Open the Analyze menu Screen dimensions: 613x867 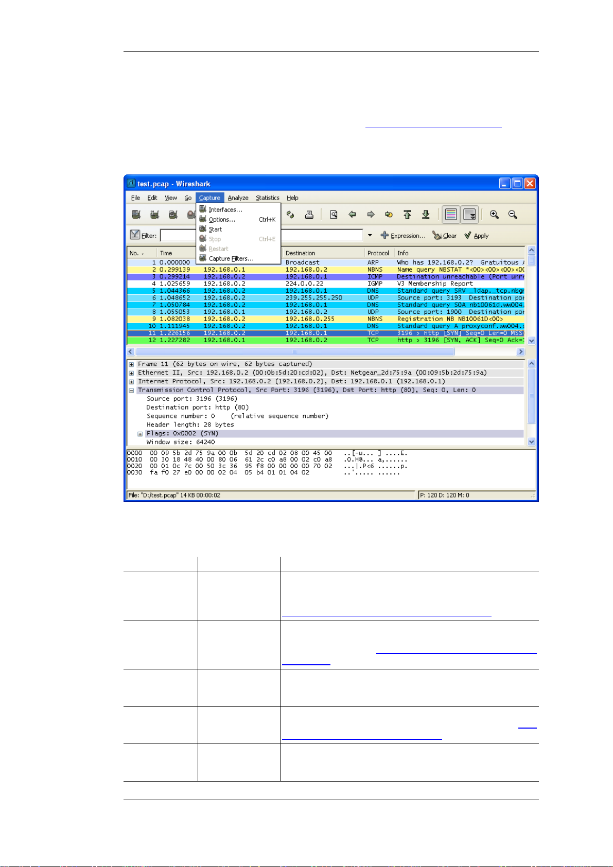[x=238, y=198]
